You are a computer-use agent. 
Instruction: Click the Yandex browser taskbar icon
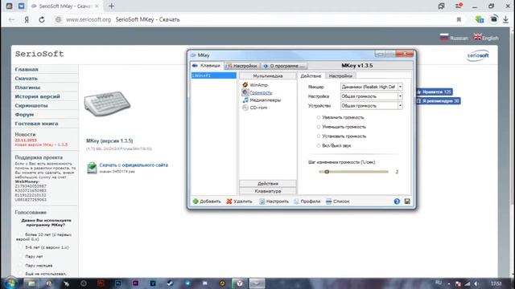240,283
